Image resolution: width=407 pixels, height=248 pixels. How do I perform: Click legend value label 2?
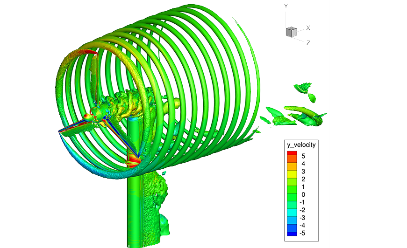click(303, 179)
